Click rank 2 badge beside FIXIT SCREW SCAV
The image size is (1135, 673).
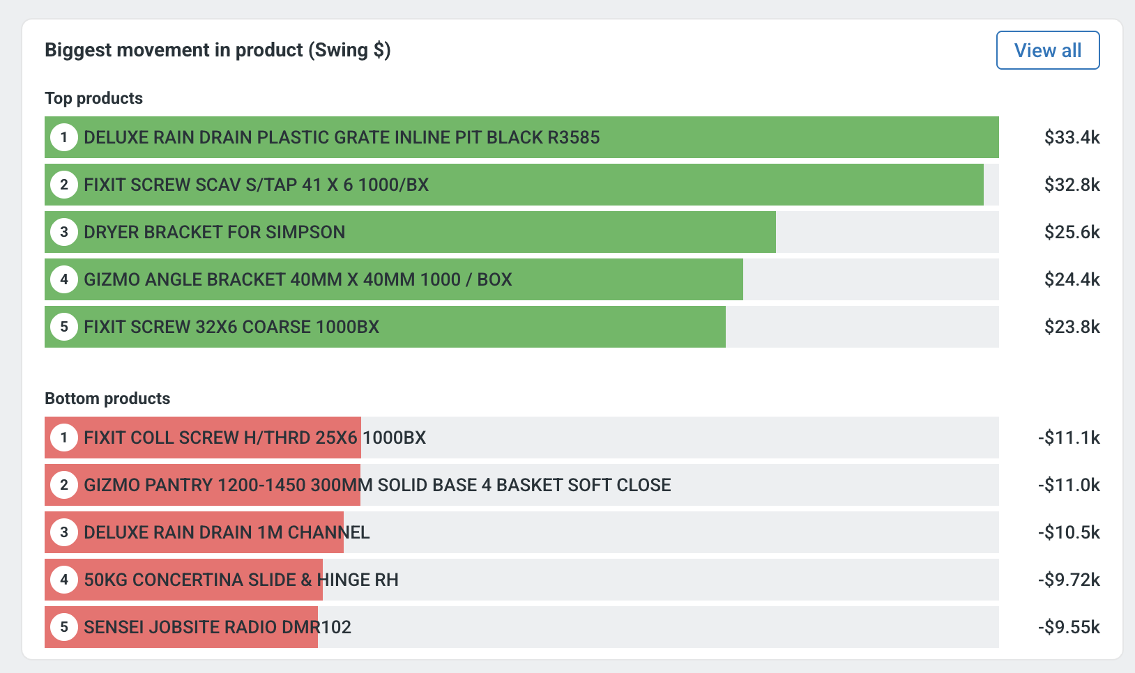[x=64, y=185]
